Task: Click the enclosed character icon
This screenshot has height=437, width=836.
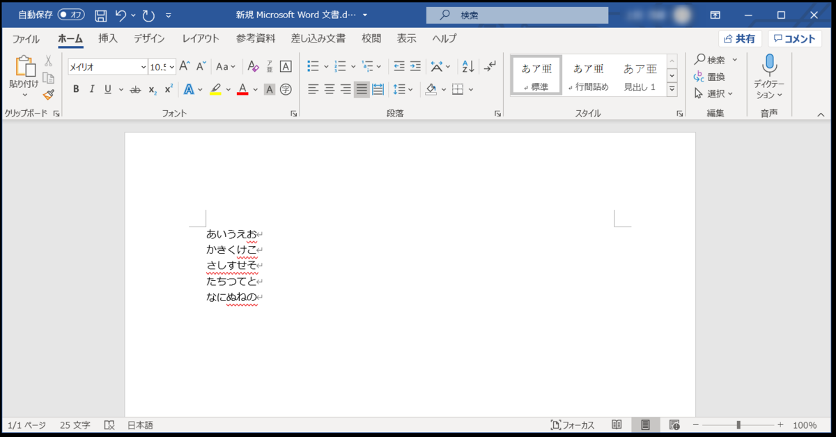Action: [x=286, y=89]
